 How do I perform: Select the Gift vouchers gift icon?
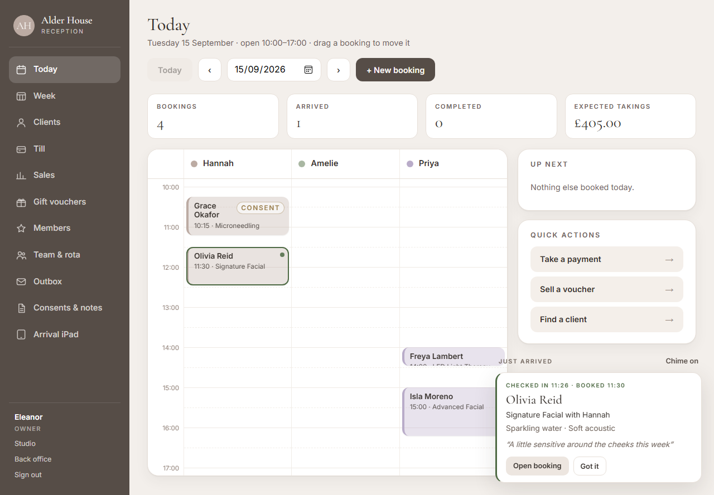tap(21, 202)
